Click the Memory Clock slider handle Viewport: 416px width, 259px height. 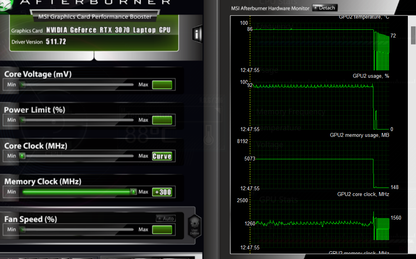point(134,191)
